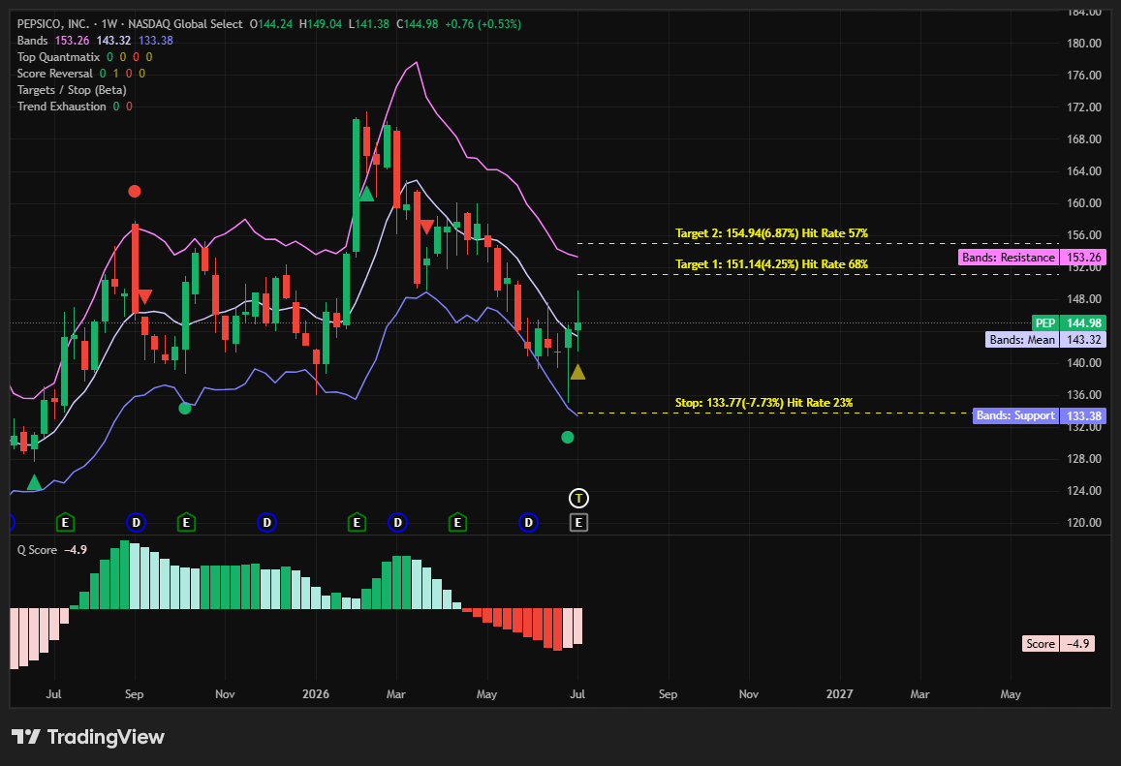Click the red down triangle in late March 2026
The height and width of the screenshot is (766, 1121).
coord(427,228)
